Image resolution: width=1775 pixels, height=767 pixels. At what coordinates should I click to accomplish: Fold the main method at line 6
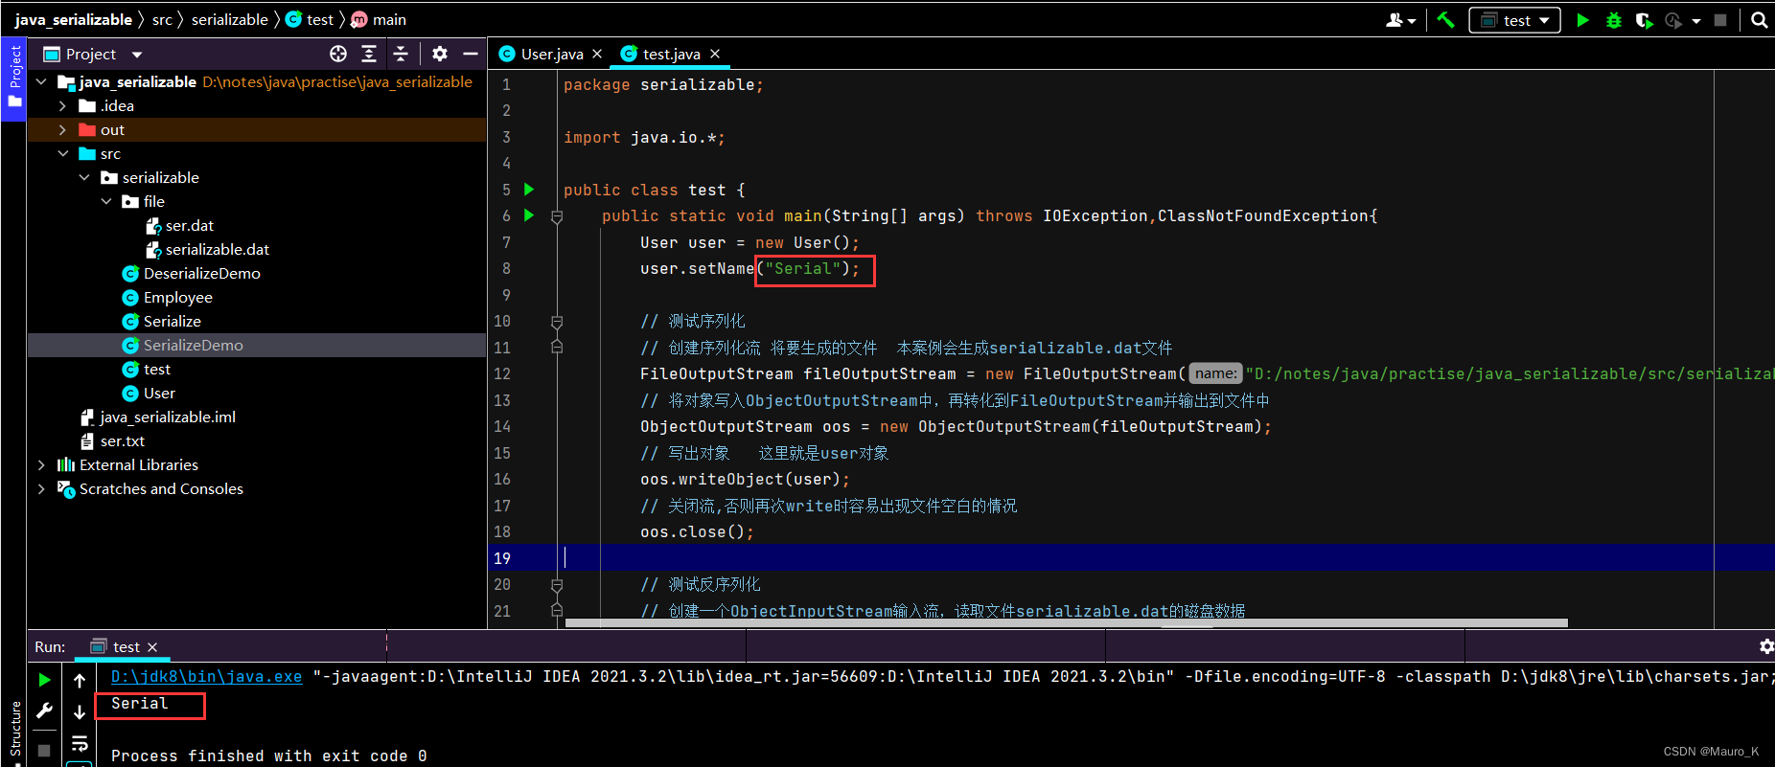(557, 216)
